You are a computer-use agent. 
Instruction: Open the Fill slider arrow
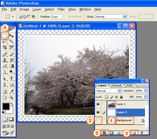pos(145,97)
